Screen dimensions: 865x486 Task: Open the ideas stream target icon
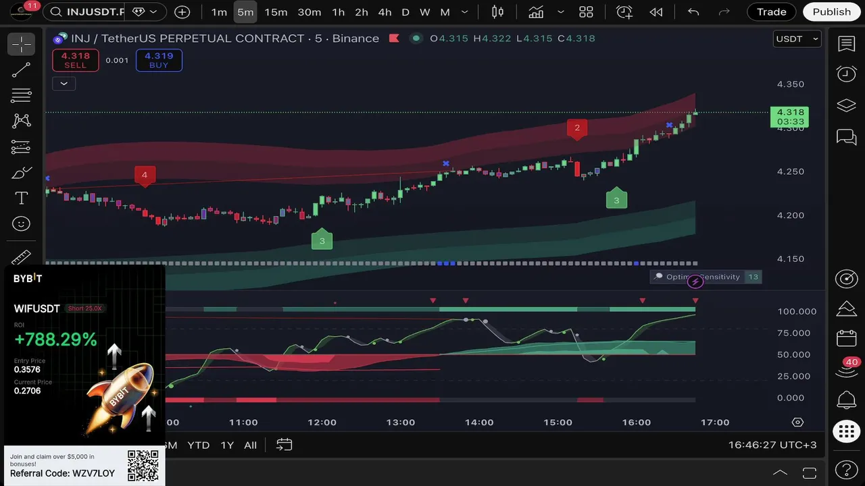pos(847,279)
